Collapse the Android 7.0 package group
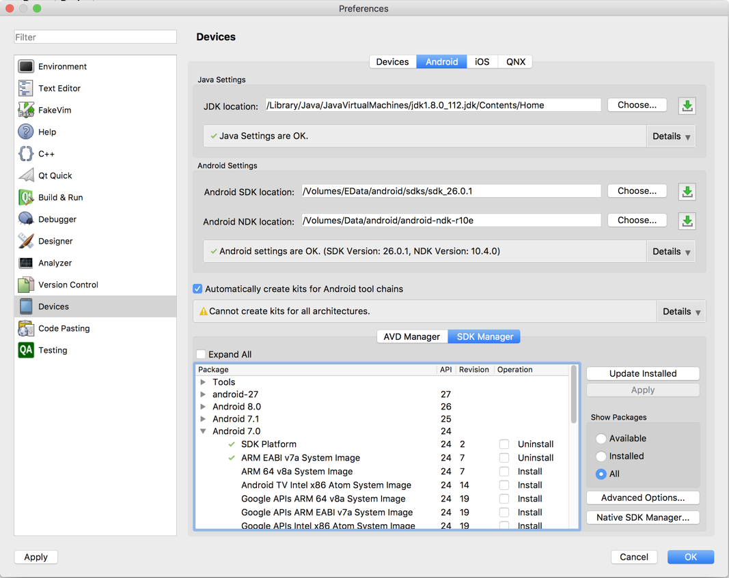729x578 pixels. pyautogui.click(x=203, y=431)
